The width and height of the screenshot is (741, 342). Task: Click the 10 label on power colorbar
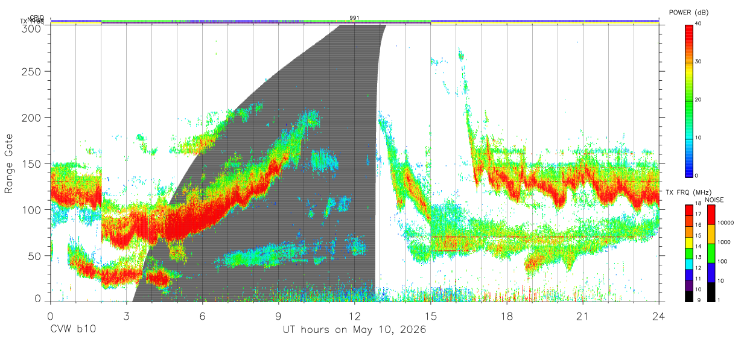(699, 138)
